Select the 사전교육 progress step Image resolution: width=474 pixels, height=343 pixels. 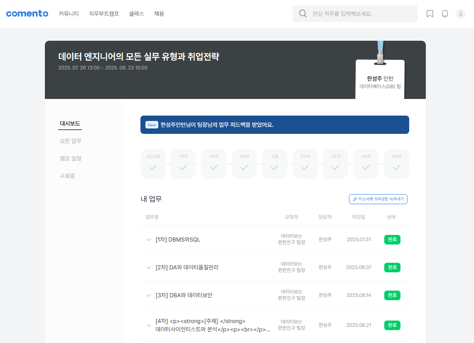pyautogui.click(x=153, y=164)
